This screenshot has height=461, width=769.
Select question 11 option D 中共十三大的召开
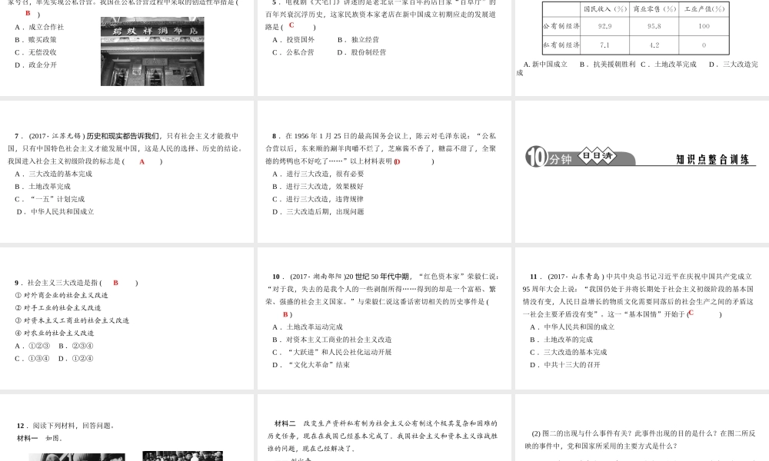(x=565, y=365)
